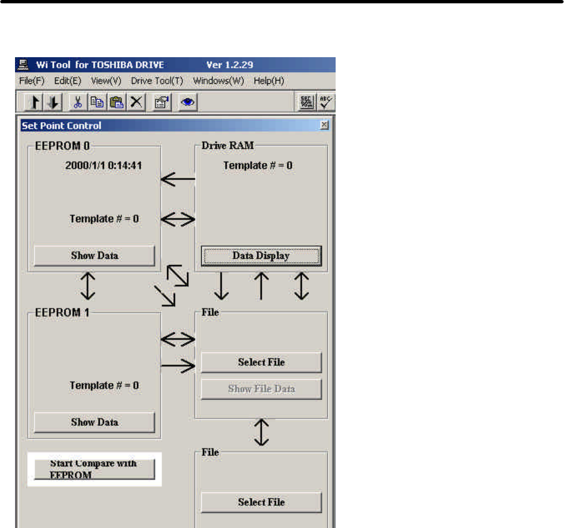Click Template # = 0 in EEPROM 0
The image size is (564, 528).
click(x=104, y=219)
